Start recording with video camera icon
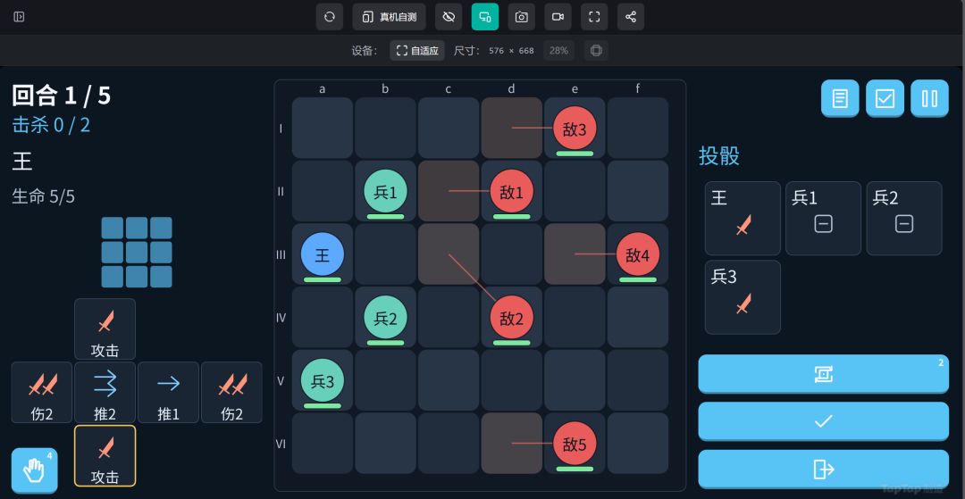The width and height of the screenshot is (965, 499). click(x=558, y=17)
